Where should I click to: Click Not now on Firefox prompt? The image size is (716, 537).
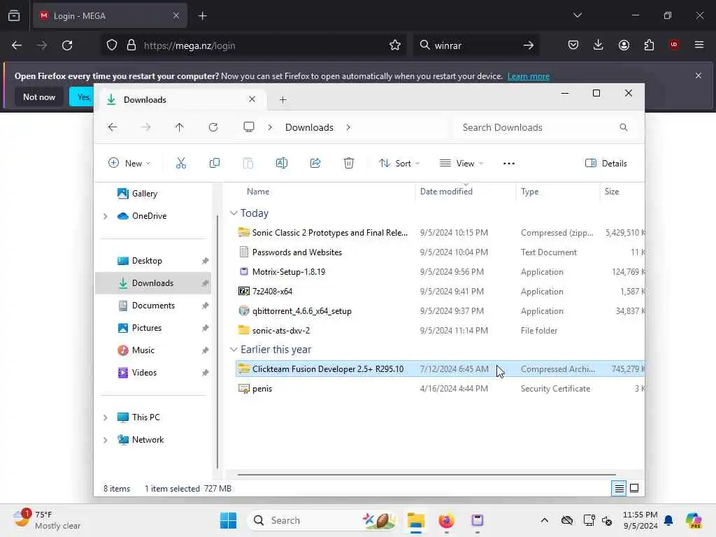[x=39, y=96]
